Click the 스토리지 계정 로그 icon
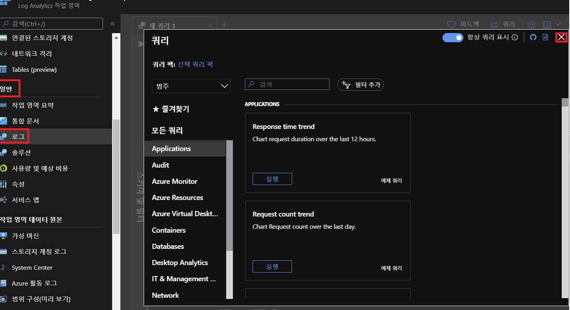570x310 pixels. [4, 252]
